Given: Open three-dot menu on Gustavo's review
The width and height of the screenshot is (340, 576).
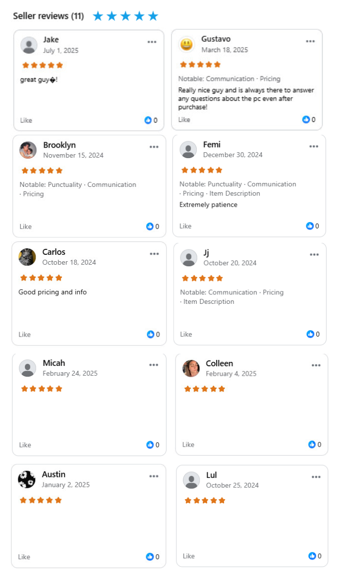Looking at the screenshot, I should (x=310, y=41).
